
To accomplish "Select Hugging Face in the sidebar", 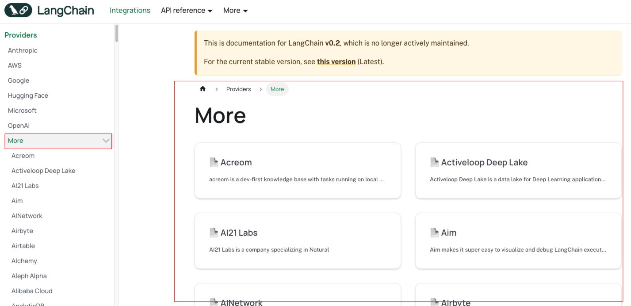I will (x=28, y=96).
